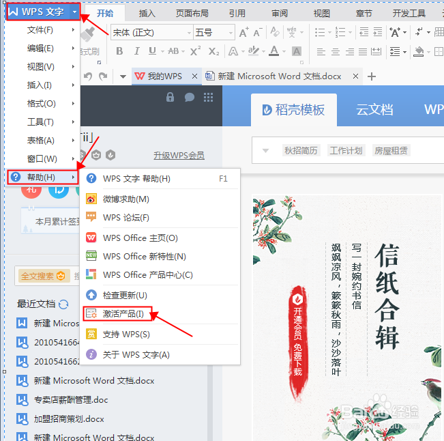Toggle bold formatting
444x441 pixels.
(119, 51)
